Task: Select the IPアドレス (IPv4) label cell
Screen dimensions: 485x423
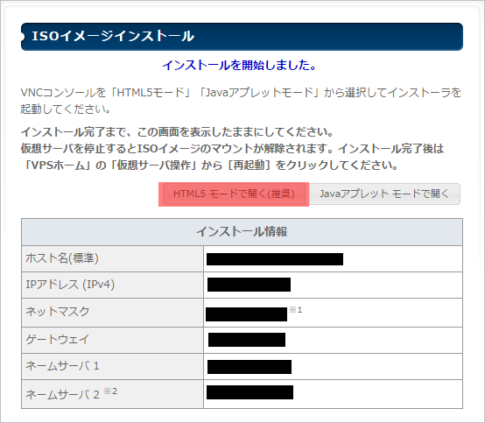Action: tap(113, 285)
